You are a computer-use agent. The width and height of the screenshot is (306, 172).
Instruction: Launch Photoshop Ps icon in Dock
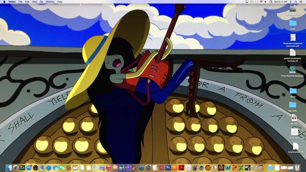[168, 168]
